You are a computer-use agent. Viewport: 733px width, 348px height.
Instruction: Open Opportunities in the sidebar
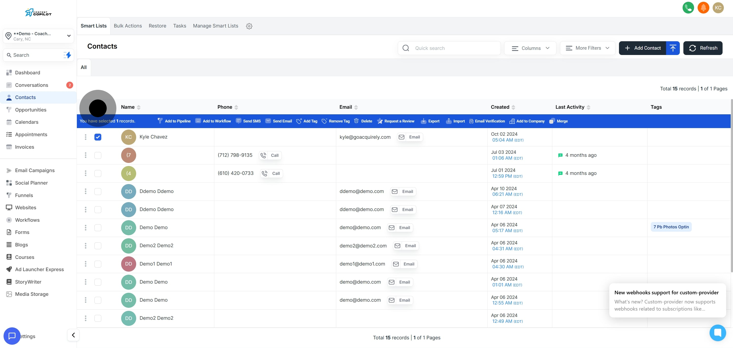pyautogui.click(x=31, y=110)
